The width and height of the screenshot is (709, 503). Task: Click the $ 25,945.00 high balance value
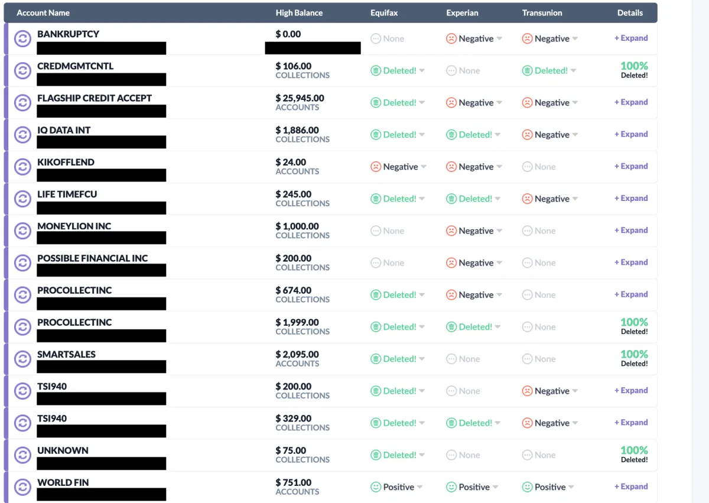300,98
